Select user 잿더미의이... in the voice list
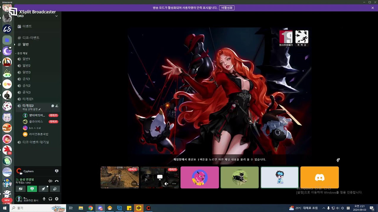This screenshot has height=212, width=378. pyautogui.click(x=40, y=115)
